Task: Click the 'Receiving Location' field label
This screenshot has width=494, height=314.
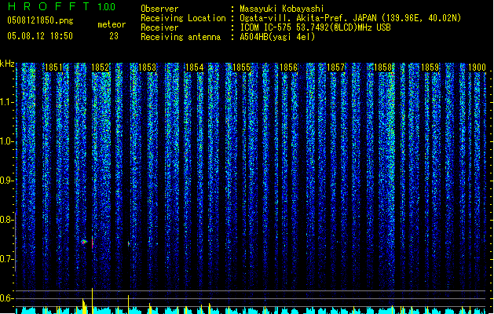Action: 183,18
